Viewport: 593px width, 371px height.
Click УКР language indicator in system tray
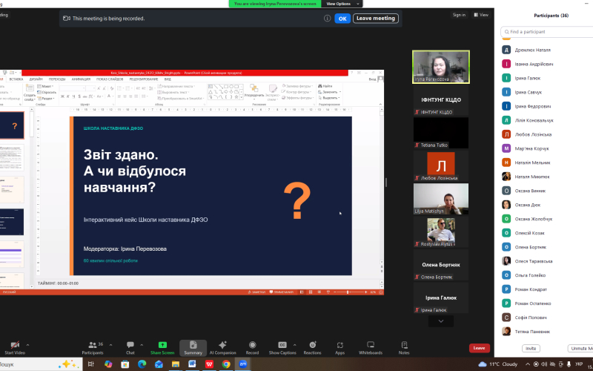point(579,364)
